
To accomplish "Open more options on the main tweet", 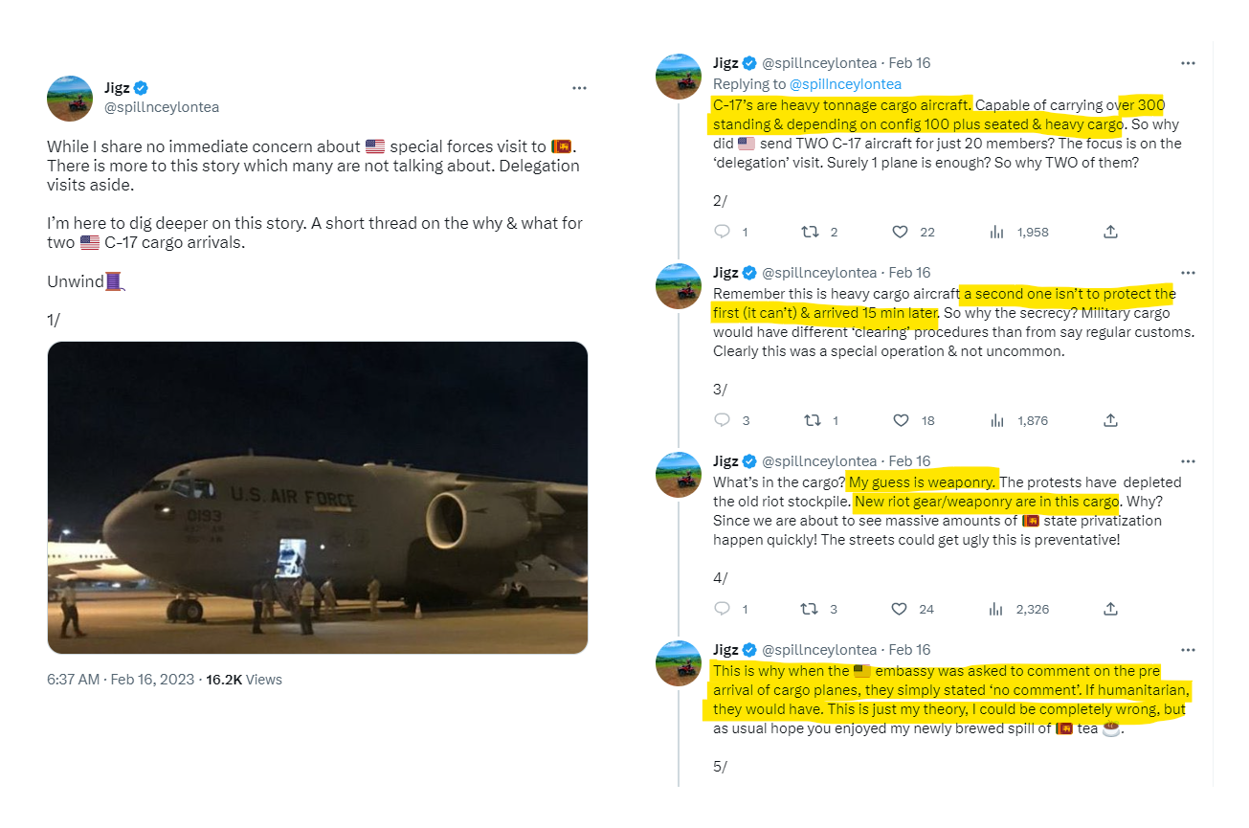I will pyautogui.click(x=579, y=88).
